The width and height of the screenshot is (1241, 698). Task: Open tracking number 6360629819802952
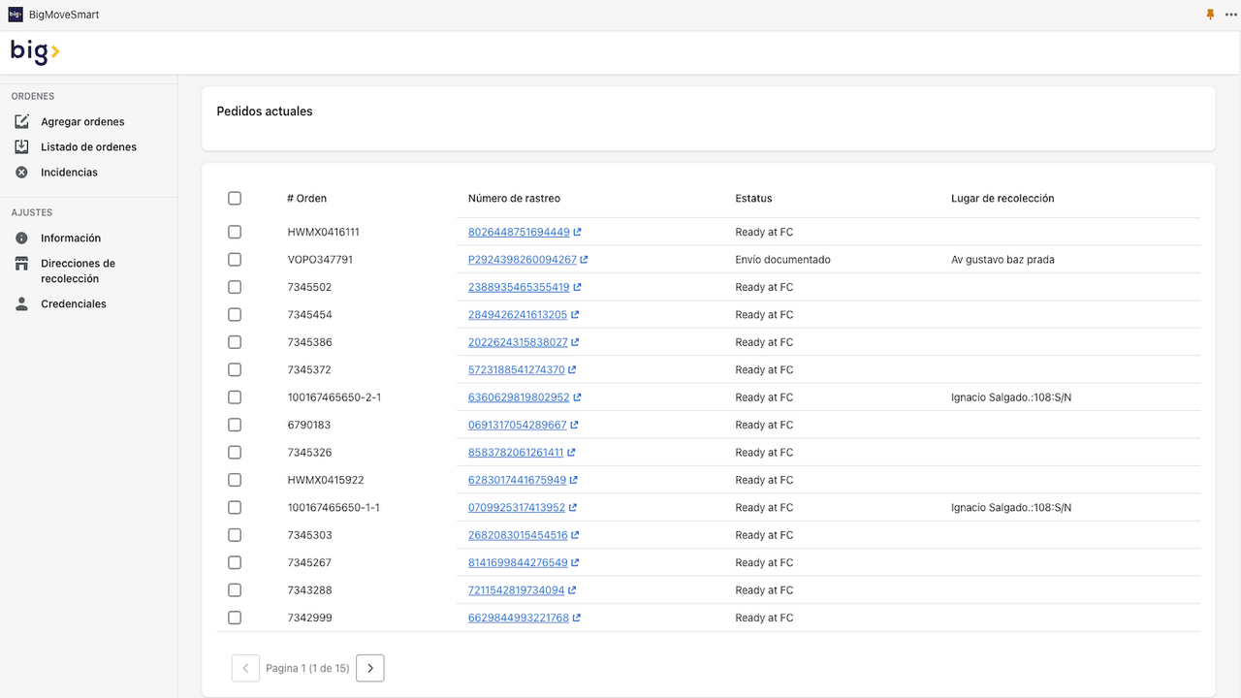[x=519, y=397]
